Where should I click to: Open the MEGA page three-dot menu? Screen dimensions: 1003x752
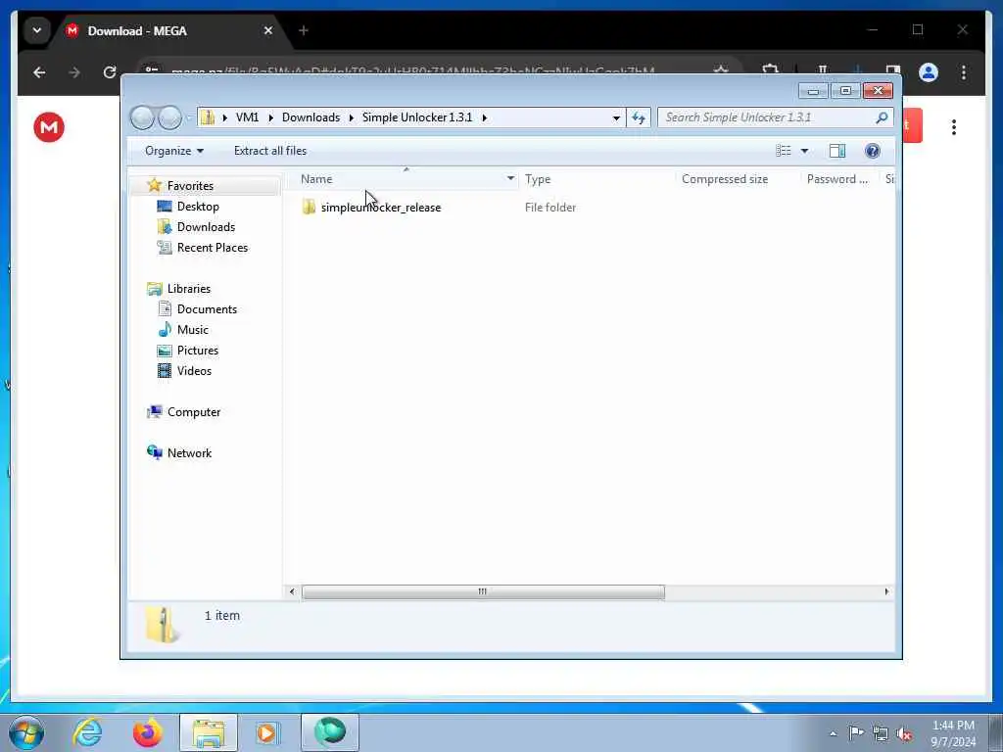pyautogui.click(x=954, y=127)
